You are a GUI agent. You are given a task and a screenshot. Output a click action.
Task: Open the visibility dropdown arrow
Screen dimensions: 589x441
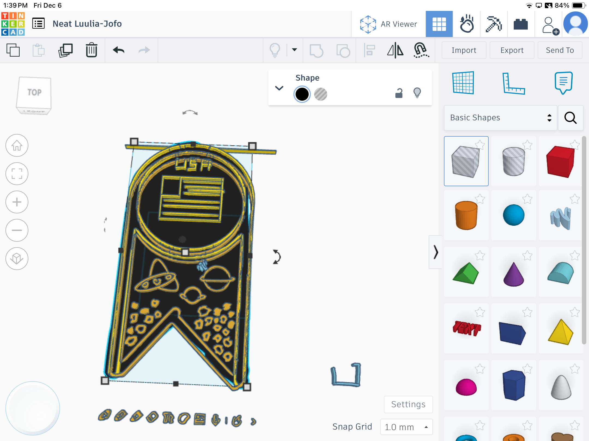[294, 50]
